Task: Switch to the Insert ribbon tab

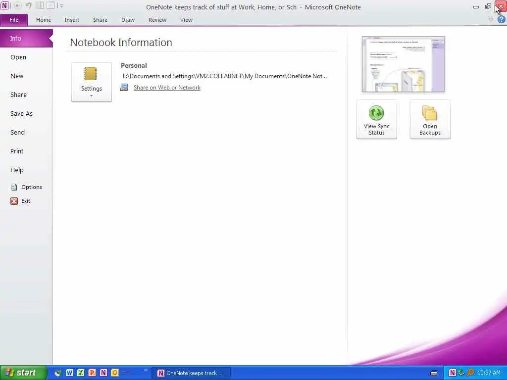Action: tap(72, 20)
